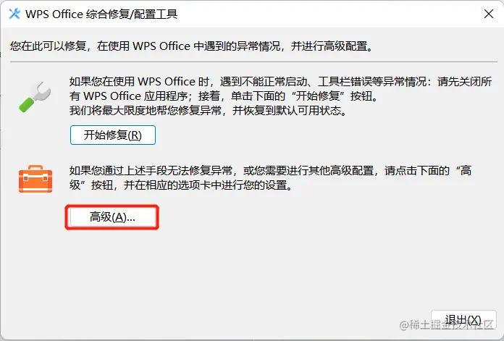Image resolution: width=504 pixels, height=341 pixels.
Task: Click the WPS repair tool title bar icon
Action: tap(14, 14)
